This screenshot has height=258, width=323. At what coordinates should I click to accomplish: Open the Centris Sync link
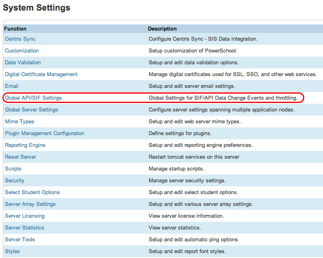[20, 39]
